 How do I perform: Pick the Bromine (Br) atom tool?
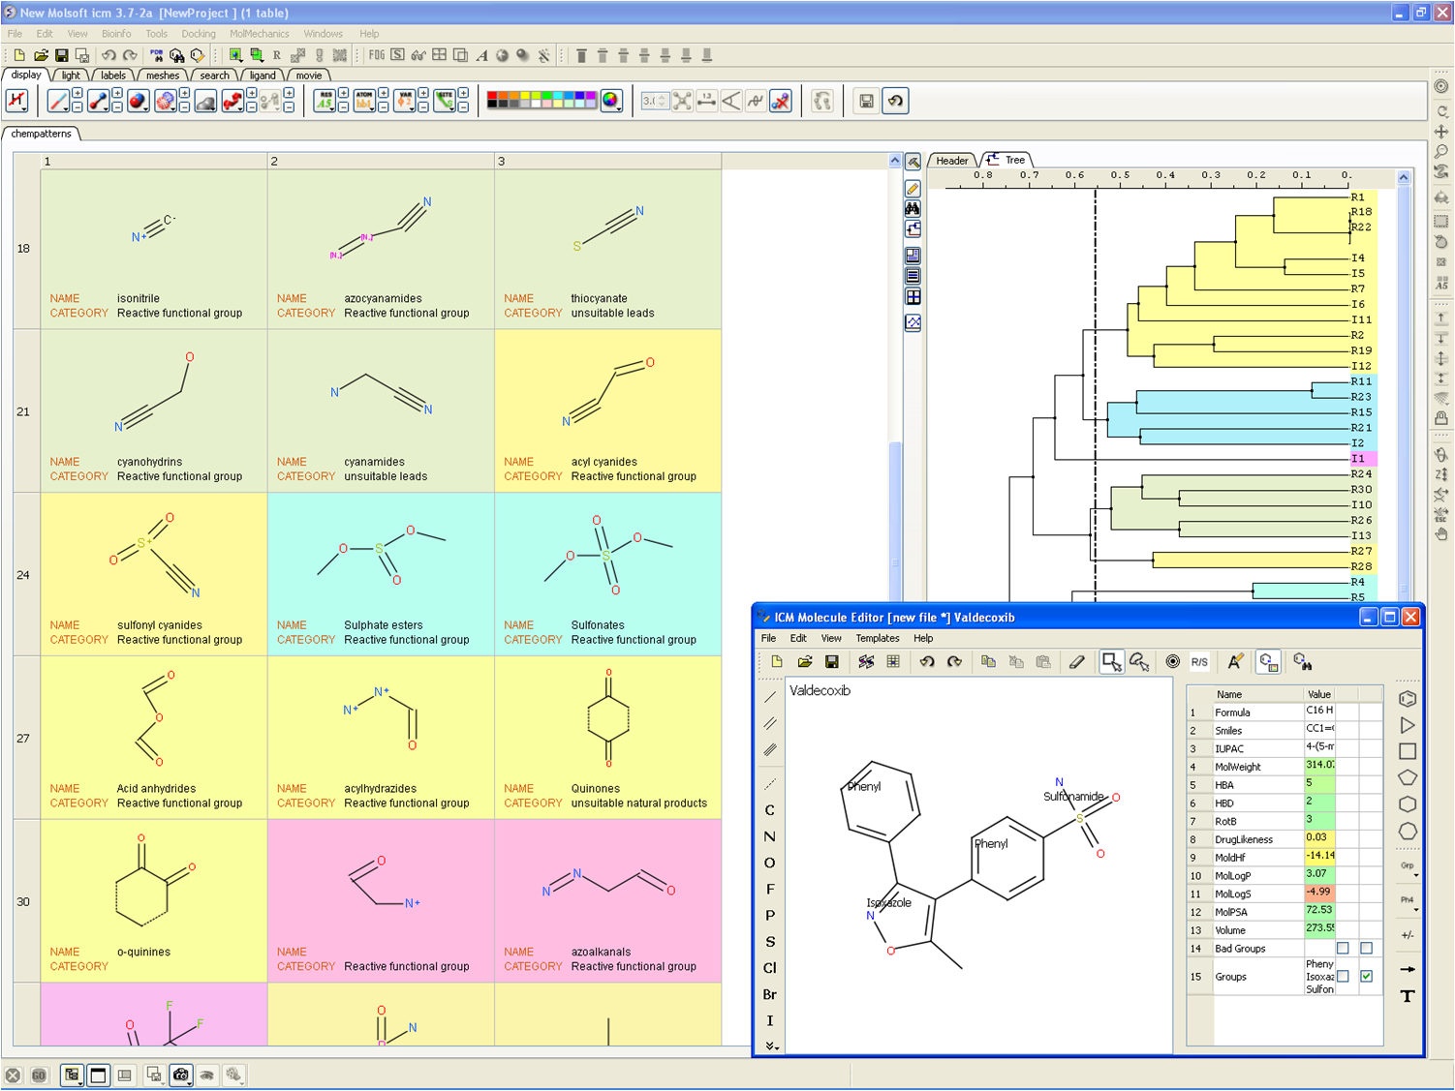coord(770,994)
